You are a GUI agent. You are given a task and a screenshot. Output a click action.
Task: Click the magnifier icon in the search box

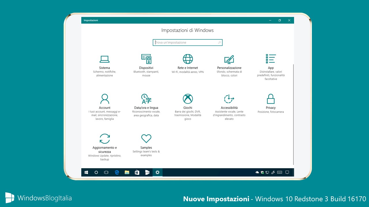click(219, 43)
